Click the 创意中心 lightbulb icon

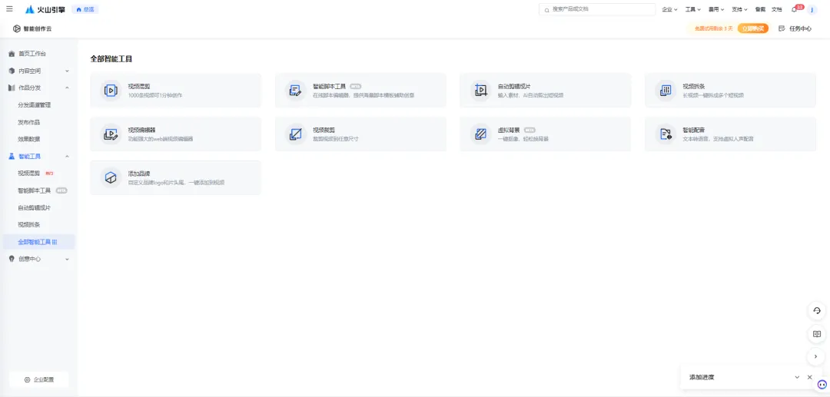click(x=12, y=259)
